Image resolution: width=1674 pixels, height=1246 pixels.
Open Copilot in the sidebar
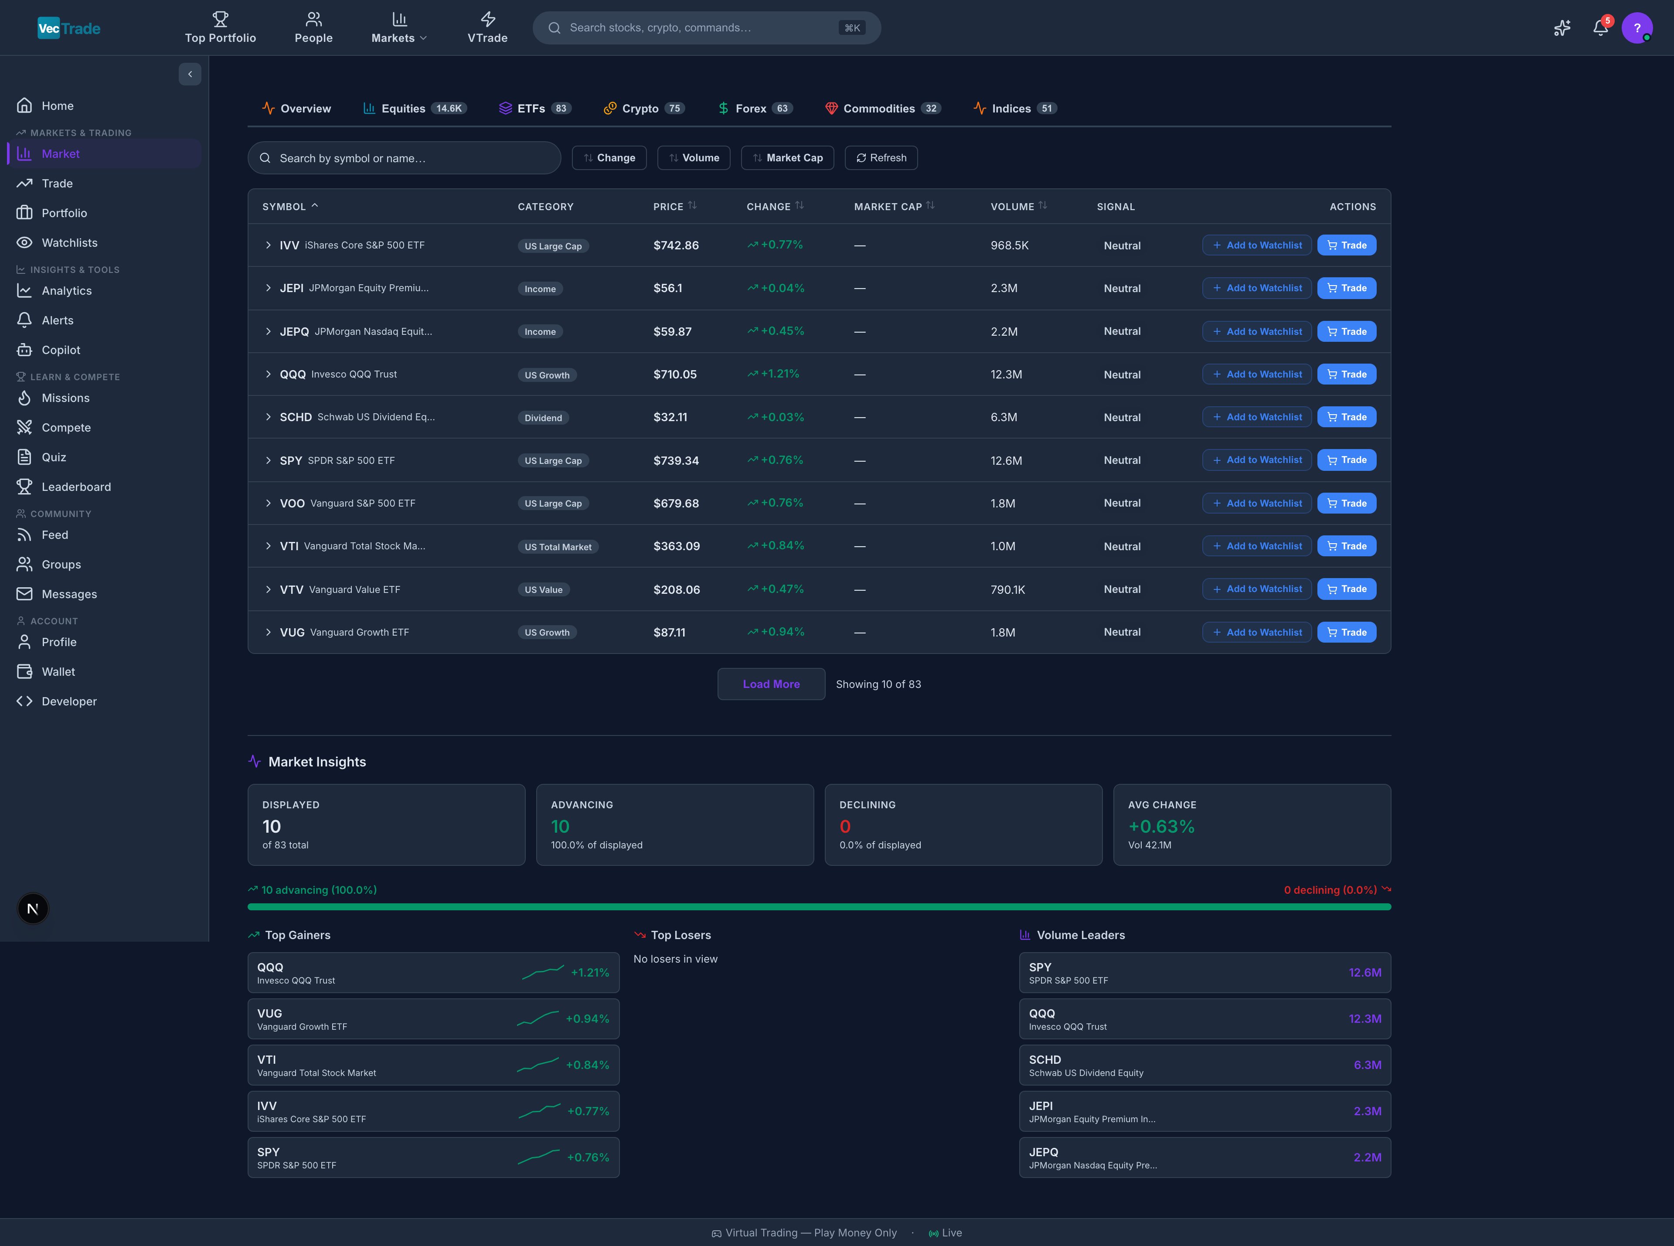pyautogui.click(x=104, y=350)
